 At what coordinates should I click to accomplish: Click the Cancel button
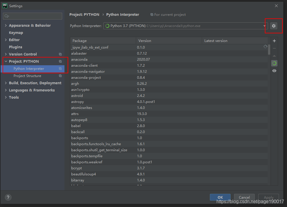[x=244, y=197]
